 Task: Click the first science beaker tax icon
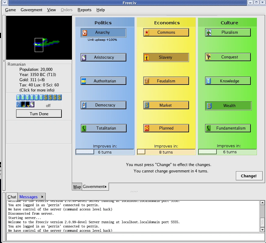tap(19, 97)
